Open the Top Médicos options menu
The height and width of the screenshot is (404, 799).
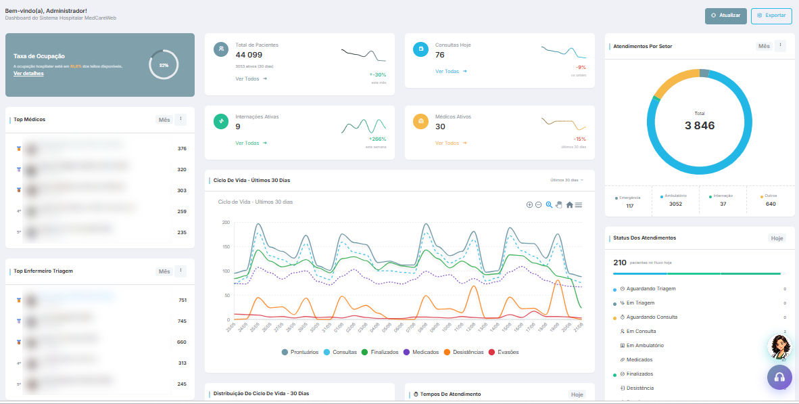pos(180,119)
